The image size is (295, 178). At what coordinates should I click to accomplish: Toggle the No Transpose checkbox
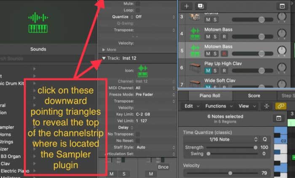tap(138, 134)
